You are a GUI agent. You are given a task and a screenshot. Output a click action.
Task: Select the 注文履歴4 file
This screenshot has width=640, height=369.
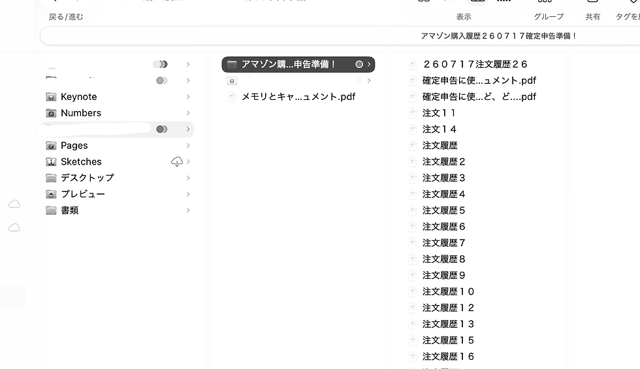(443, 195)
